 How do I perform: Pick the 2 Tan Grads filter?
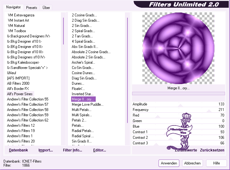[x=82, y=36]
